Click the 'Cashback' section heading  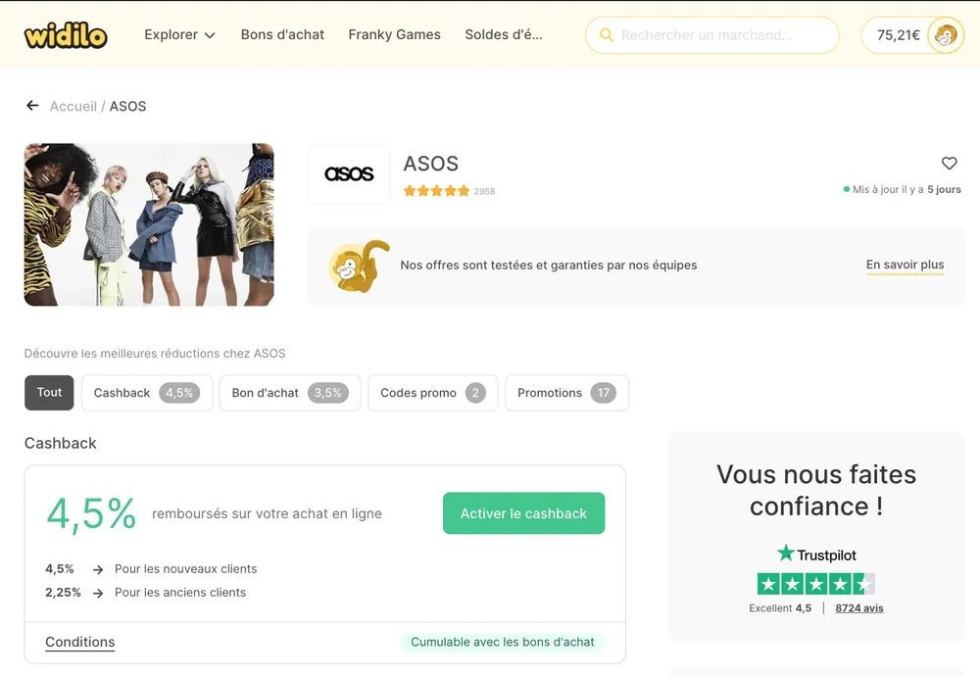click(x=60, y=443)
